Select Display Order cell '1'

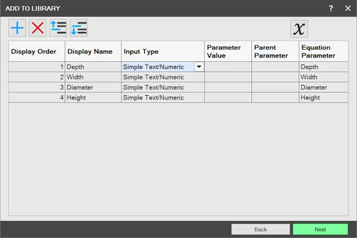click(37, 67)
